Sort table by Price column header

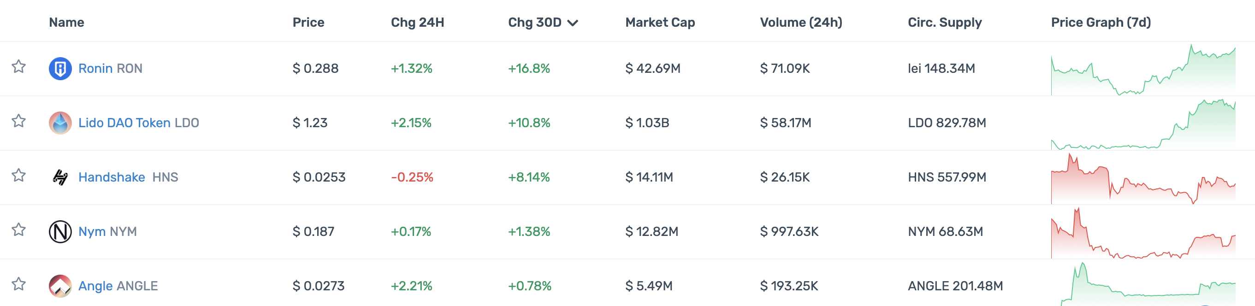(308, 23)
